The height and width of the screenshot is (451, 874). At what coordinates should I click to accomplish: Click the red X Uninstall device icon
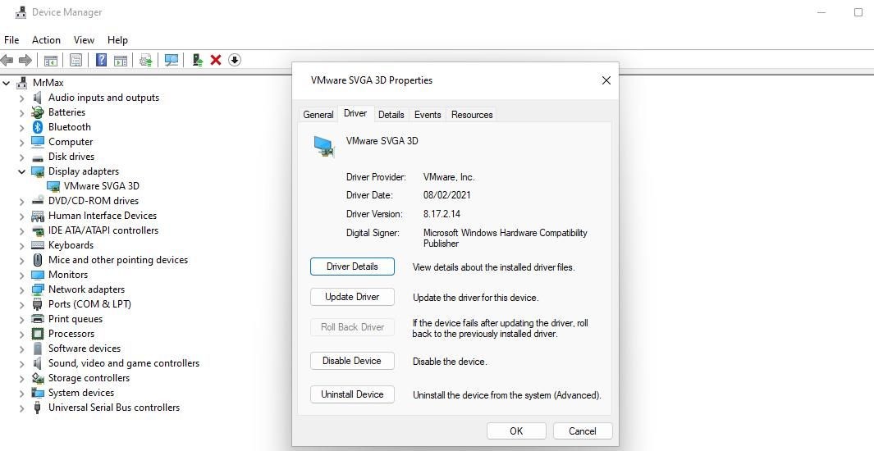216,60
